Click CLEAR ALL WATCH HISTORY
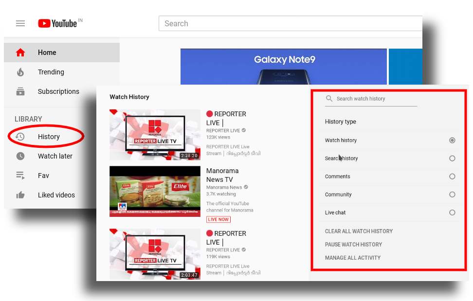The image size is (473, 301). click(x=359, y=231)
